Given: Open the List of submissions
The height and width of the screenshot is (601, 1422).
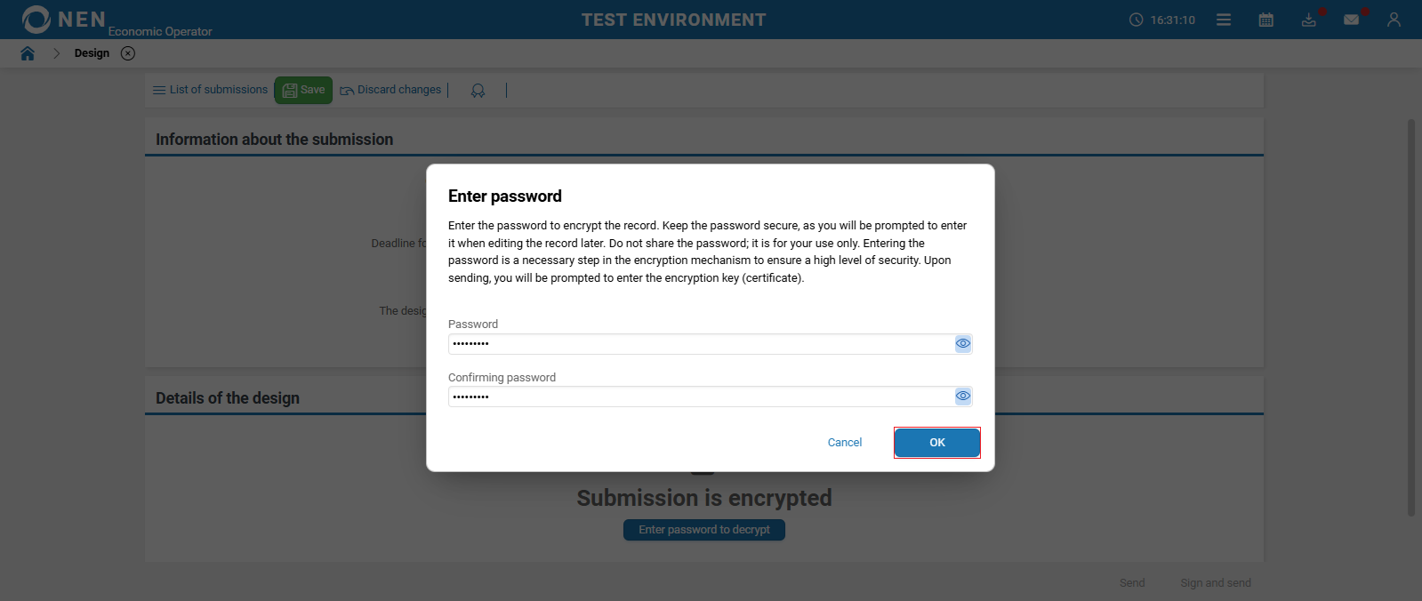Looking at the screenshot, I should [x=210, y=90].
